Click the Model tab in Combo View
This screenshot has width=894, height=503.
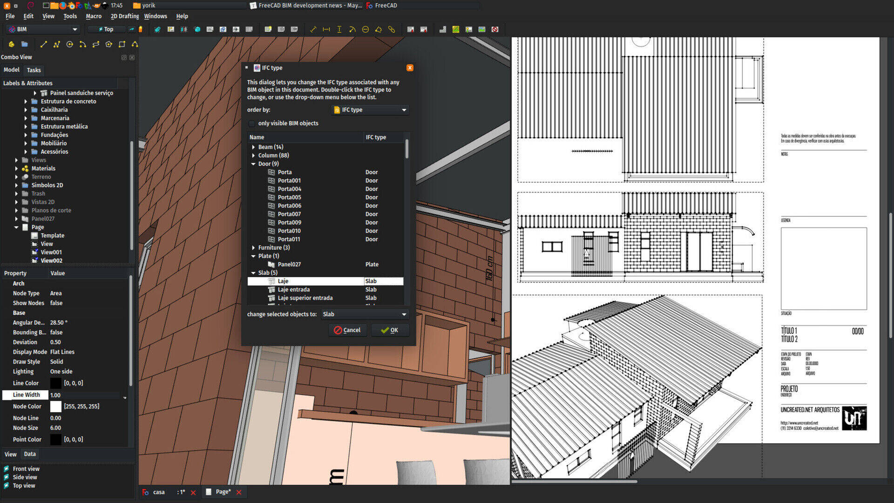tap(10, 69)
